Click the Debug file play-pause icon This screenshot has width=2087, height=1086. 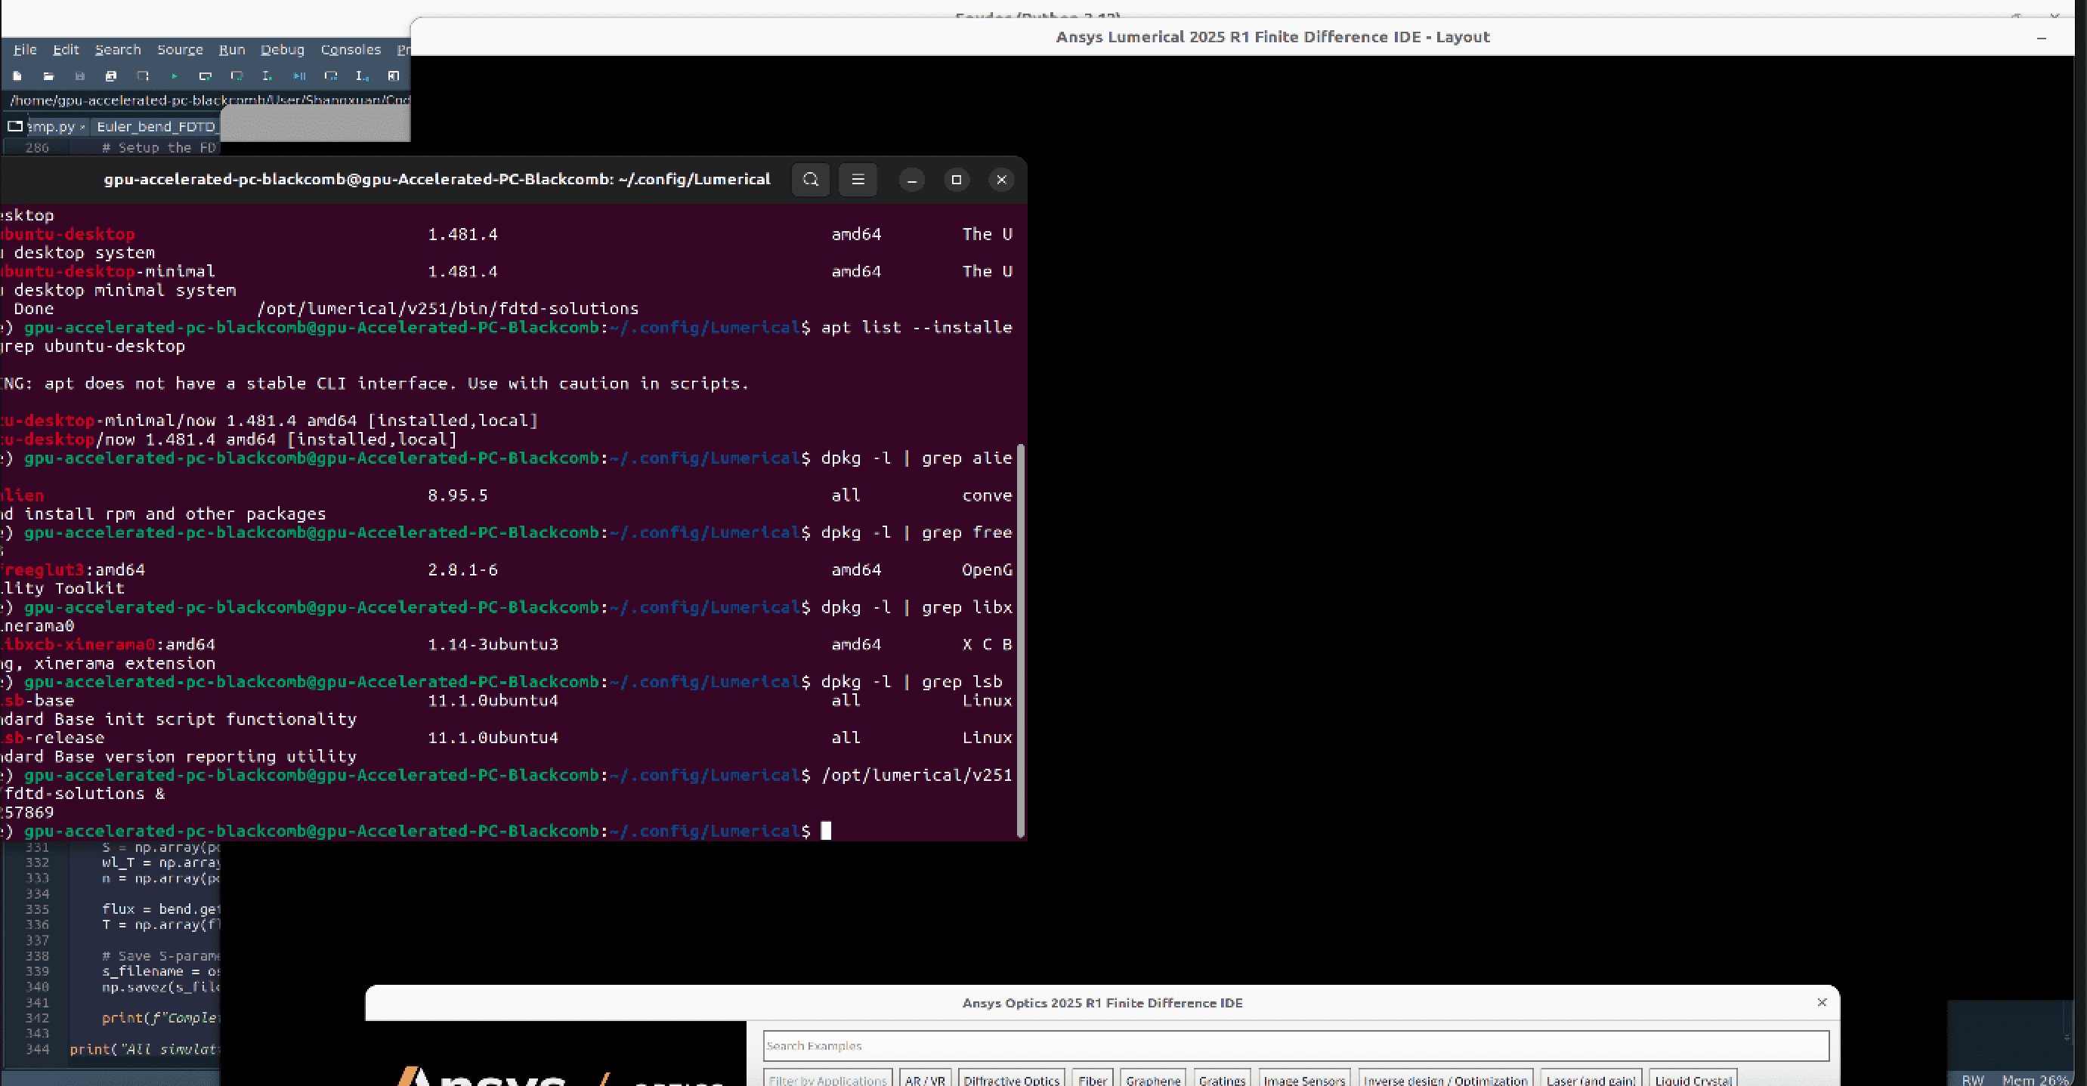299,76
